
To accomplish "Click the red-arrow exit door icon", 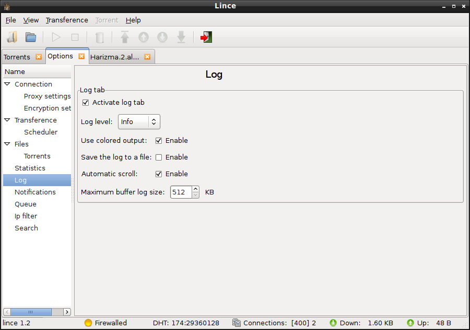I will (x=206, y=37).
